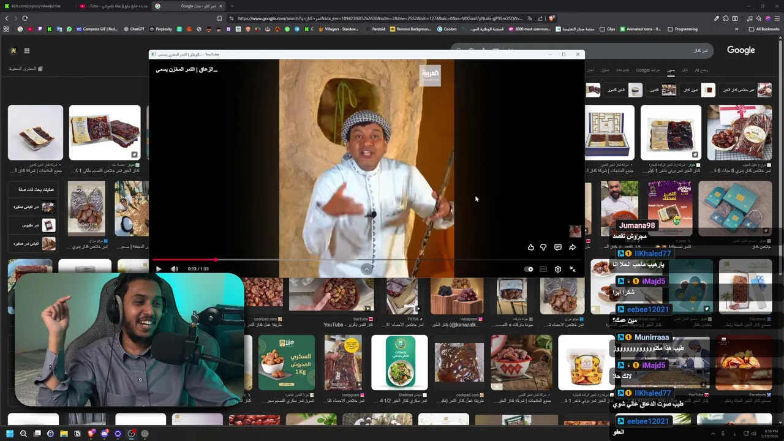This screenshot has width=784, height=441.
Task: Open Discord from the taskbar
Action: pos(104,434)
